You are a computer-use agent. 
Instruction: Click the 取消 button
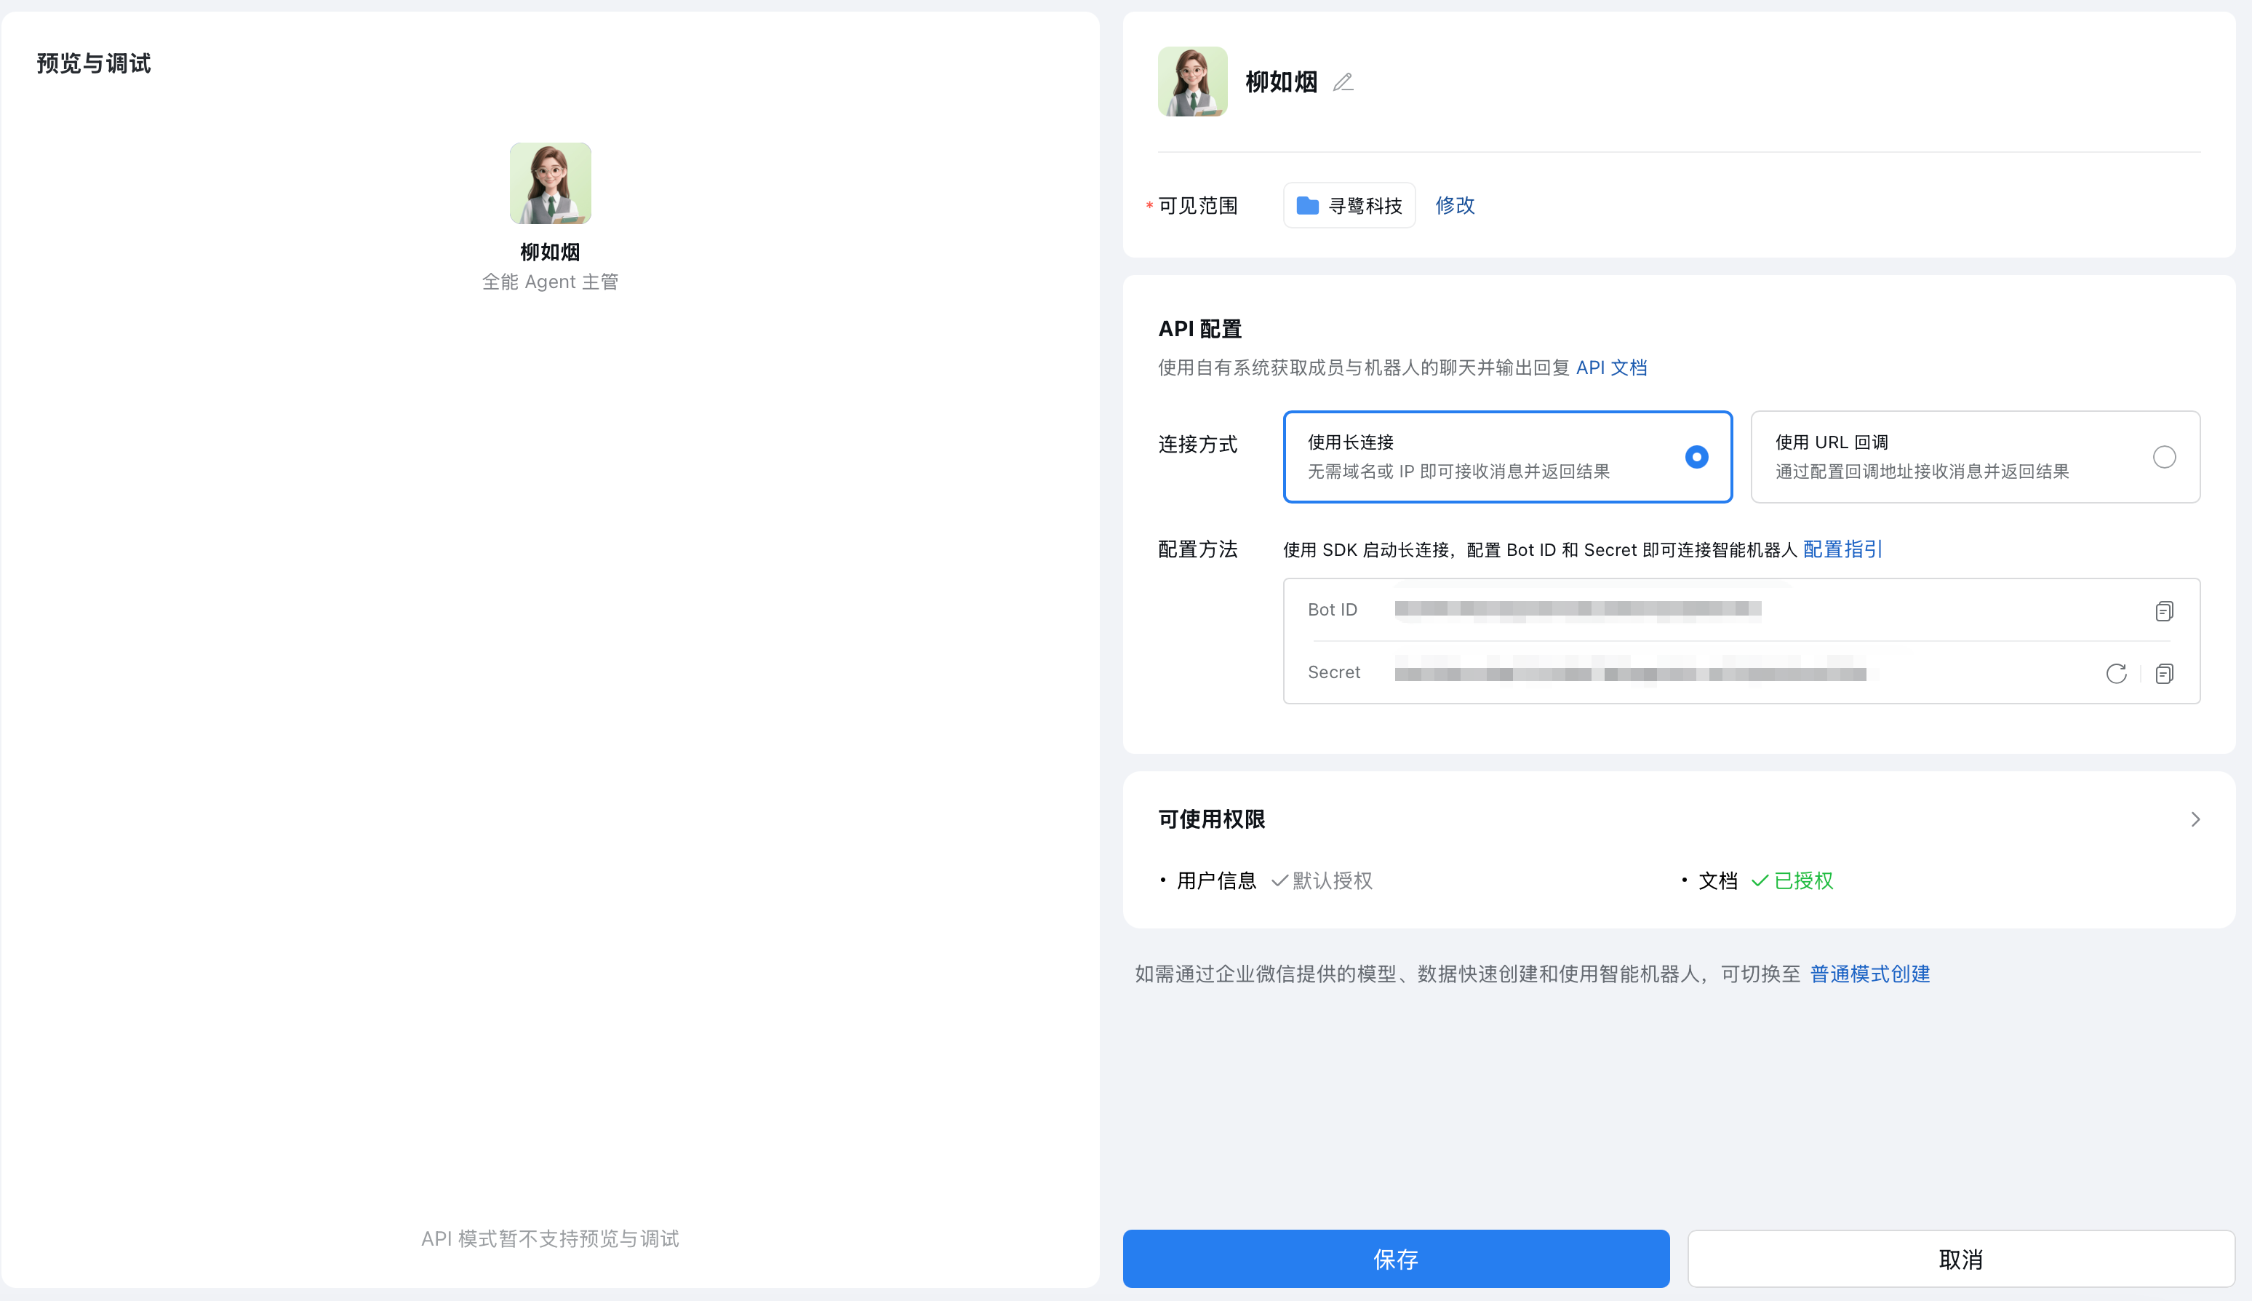(1960, 1259)
